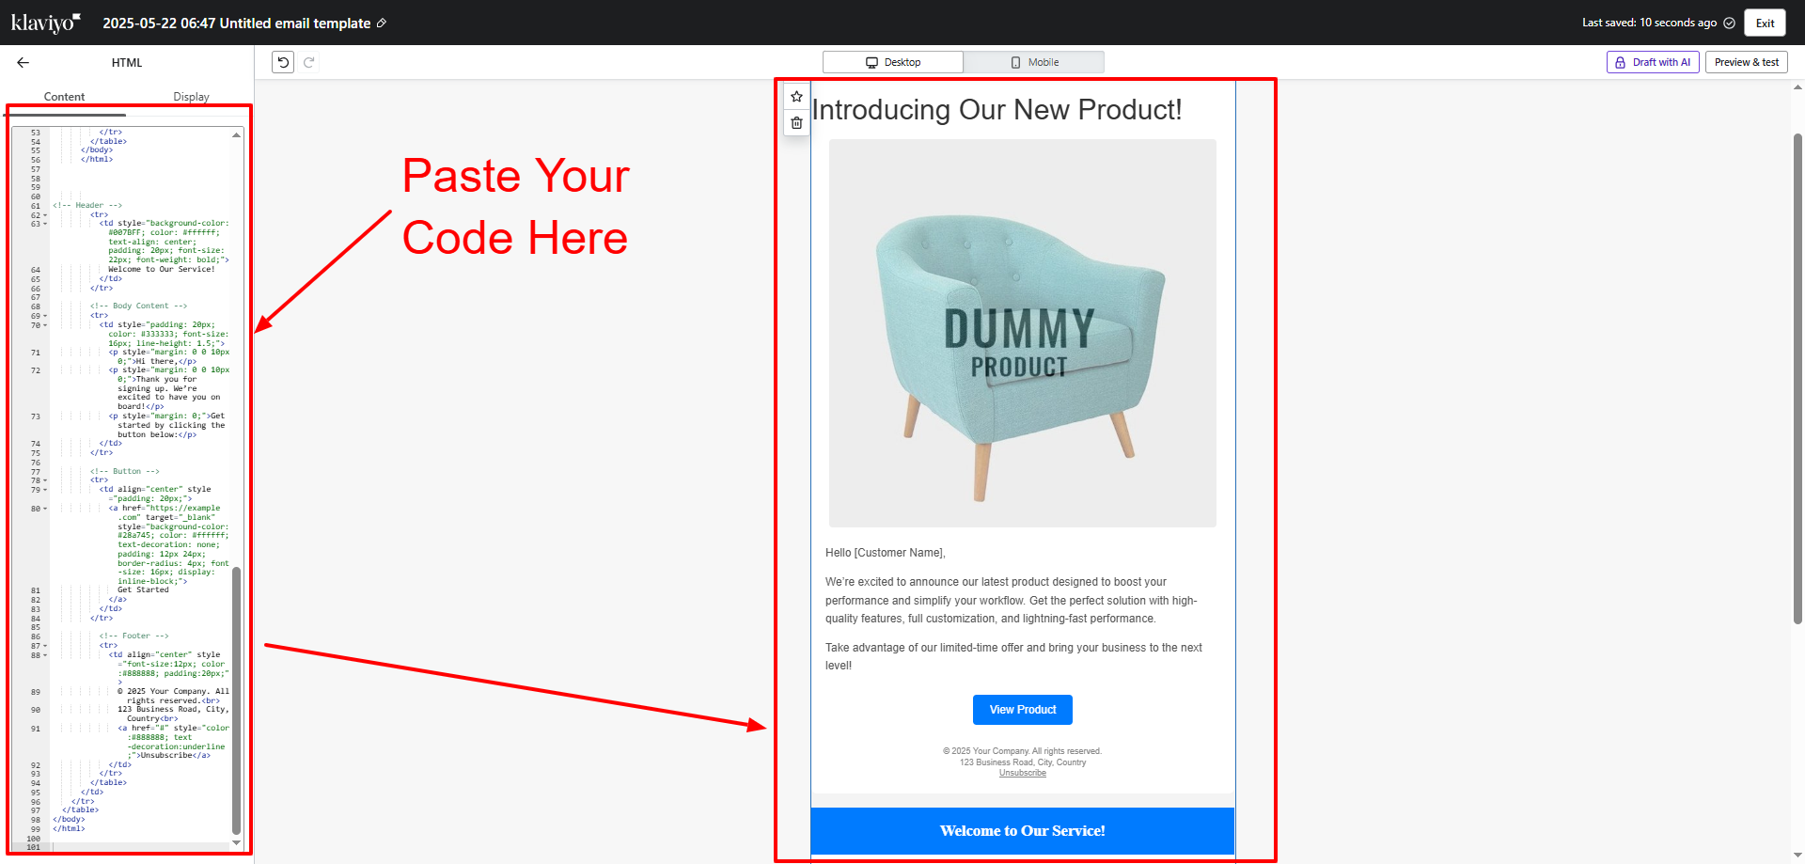Viewport: 1805px width, 864px height.
Task: Click the code editor vertical scrollbar
Action: (236, 699)
